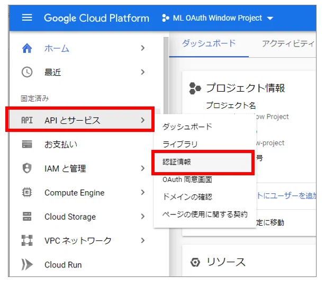The height and width of the screenshot is (286, 325).
Task: Expand the Cloud Storage chevron
Action: tap(142, 216)
